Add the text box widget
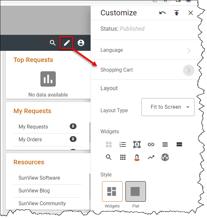 137,144
